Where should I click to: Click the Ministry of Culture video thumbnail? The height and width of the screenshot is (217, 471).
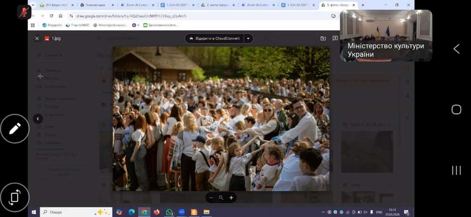pyautogui.click(x=386, y=35)
